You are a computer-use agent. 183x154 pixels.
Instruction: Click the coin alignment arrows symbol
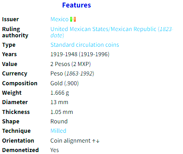pos(96,141)
